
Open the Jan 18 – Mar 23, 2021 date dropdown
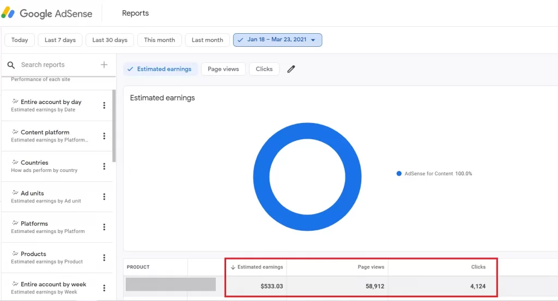(277, 40)
